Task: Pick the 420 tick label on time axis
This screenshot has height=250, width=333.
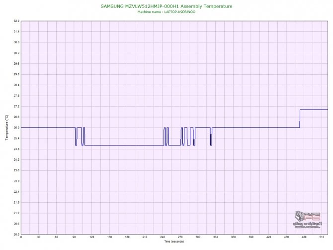Action: (x=269, y=237)
